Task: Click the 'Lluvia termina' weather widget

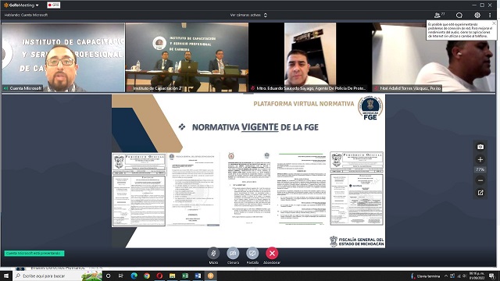Action: 426,276
